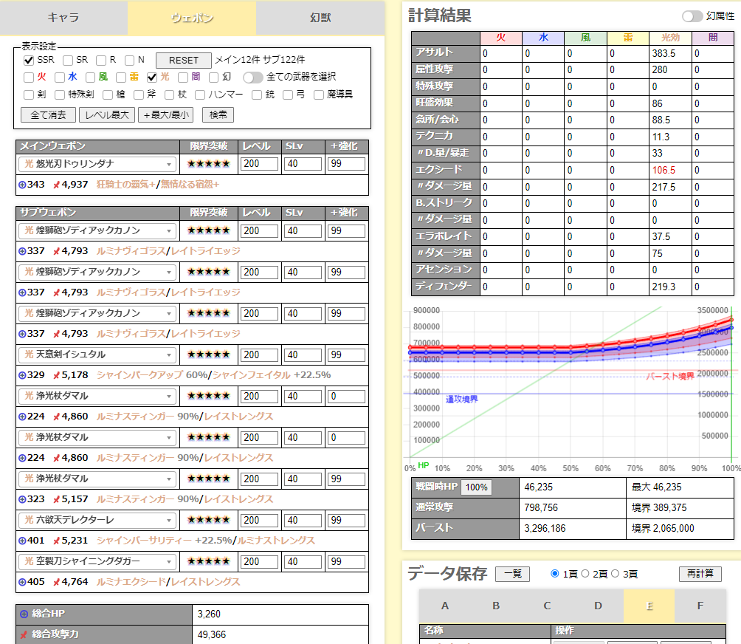
Task: Click the attack icon beside 4,764
Action: [x=55, y=582]
